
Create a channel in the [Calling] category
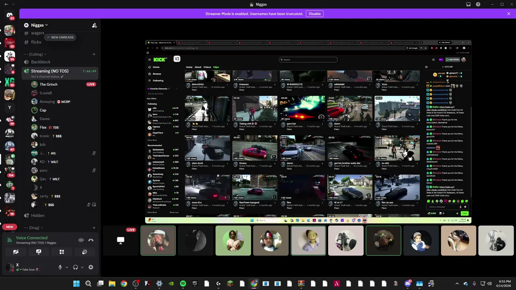click(94, 54)
